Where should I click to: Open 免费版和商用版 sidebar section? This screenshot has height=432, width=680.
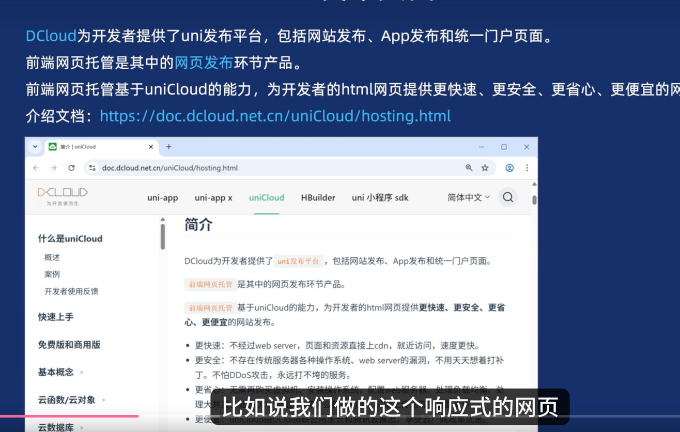click(69, 345)
